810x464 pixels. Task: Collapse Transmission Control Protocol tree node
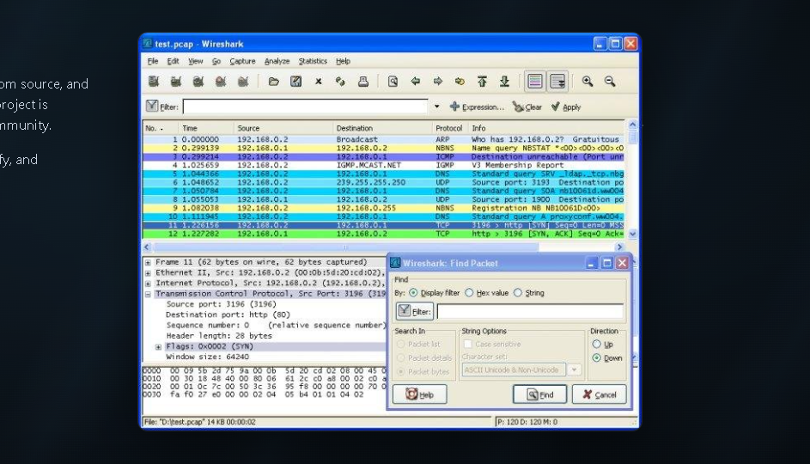149,294
